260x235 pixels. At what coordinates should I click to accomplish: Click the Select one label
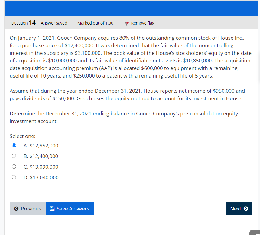[x=22, y=136]
